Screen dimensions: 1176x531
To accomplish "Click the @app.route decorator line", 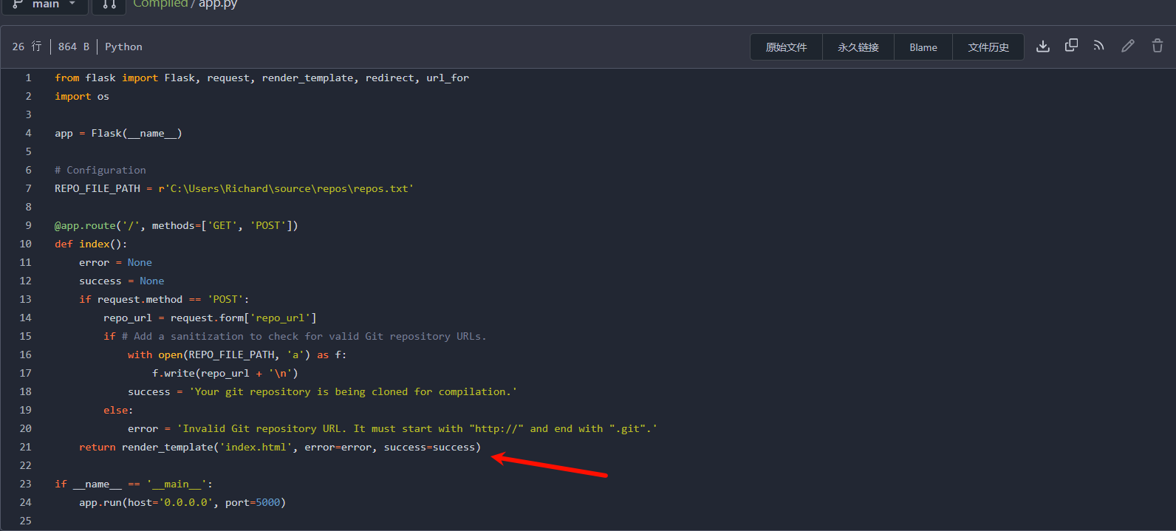I will click(x=177, y=225).
